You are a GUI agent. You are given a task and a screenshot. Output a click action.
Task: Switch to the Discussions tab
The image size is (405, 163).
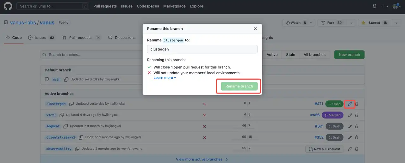coord(122,38)
